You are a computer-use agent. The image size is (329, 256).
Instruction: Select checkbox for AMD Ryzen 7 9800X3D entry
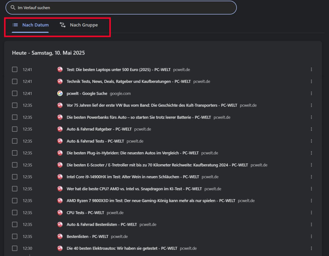pos(15,201)
